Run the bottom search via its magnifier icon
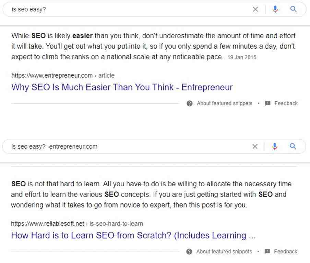 293,146
